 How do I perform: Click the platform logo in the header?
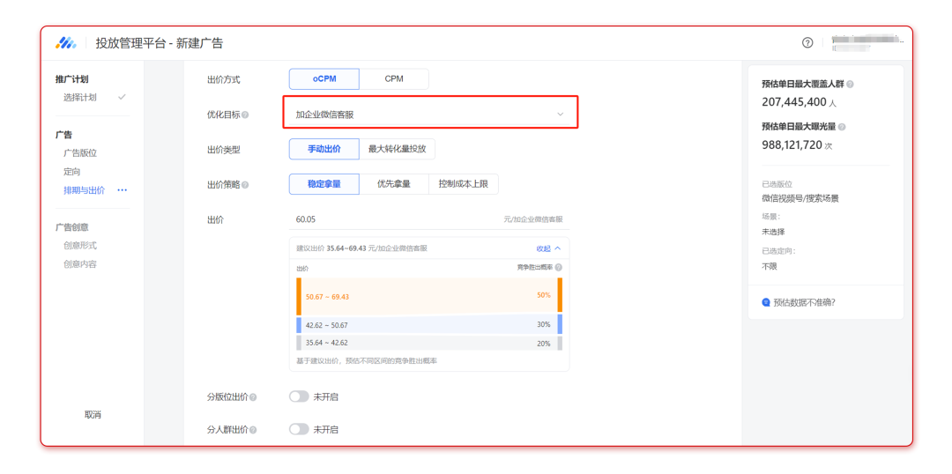pyautogui.click(x=66, y=43)
